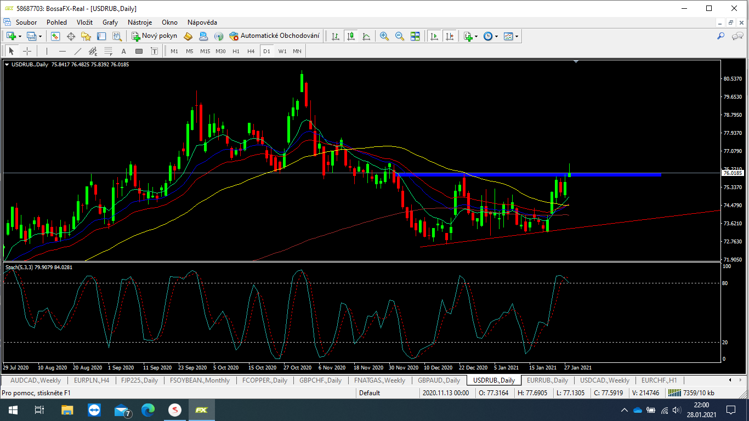This screenshot has width=749, height=421.
Task: Tile chart windows with the grid icon
Action: point(415,36)
